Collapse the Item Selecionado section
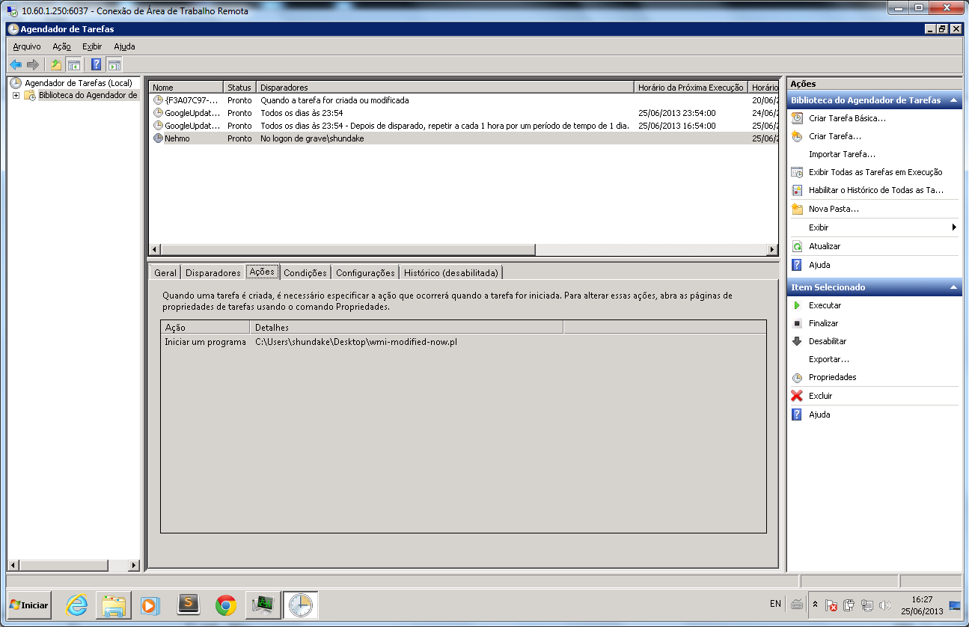 pos(954,287)
